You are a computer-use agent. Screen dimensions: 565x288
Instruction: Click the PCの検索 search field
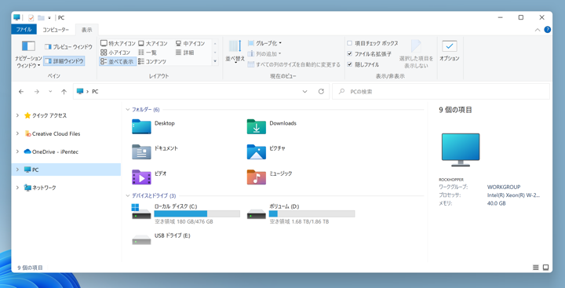pos(441,92)
